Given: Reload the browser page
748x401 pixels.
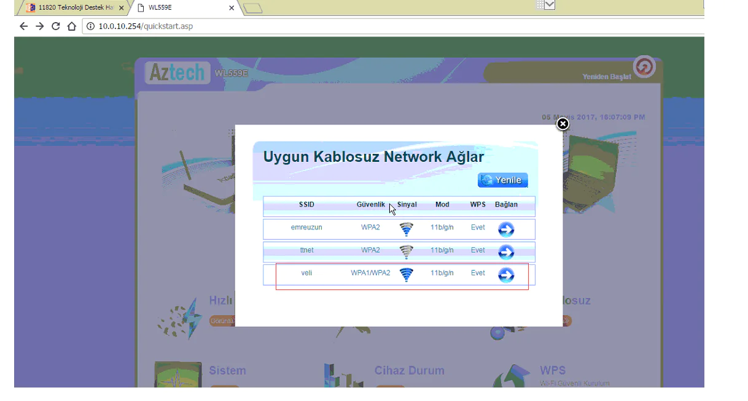Looking at the screenshot, I should [56, 26].
